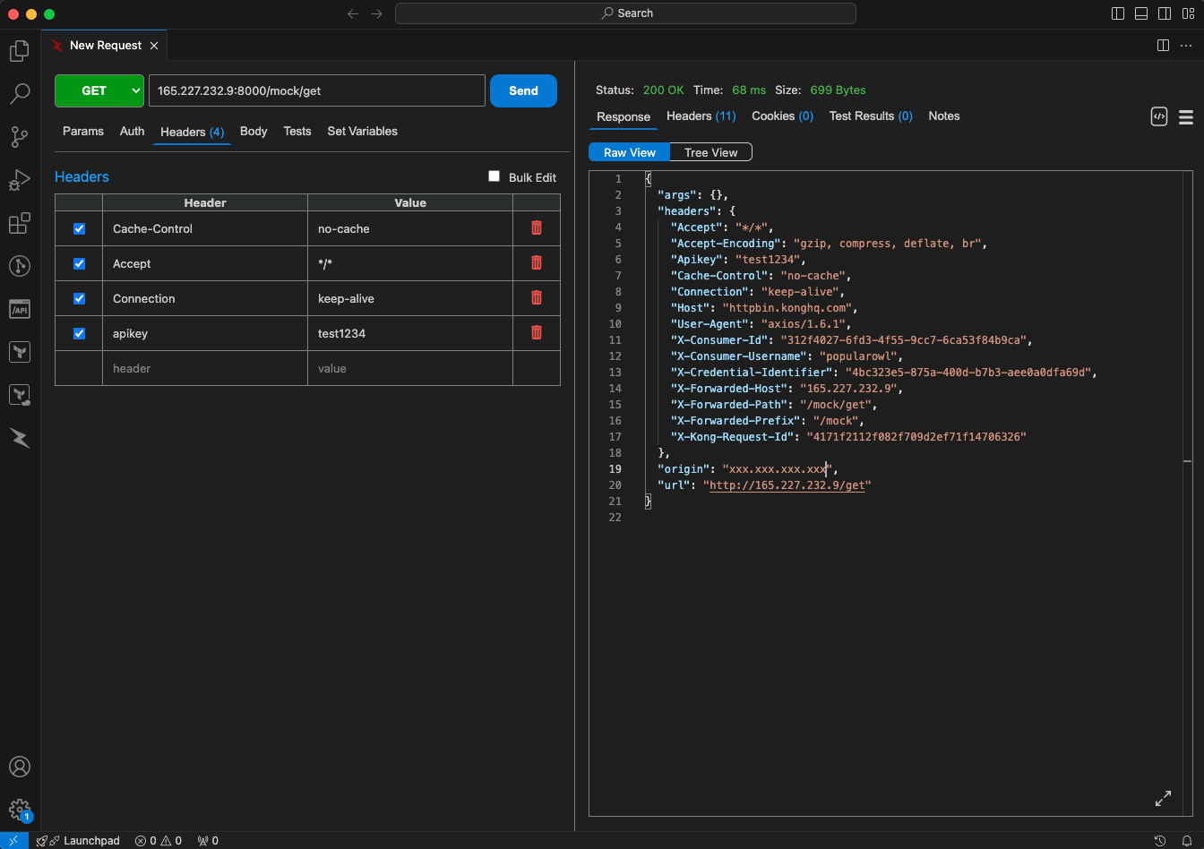
Task: Toggle secondary side bar layout icon
Action: coord(1165,13)
